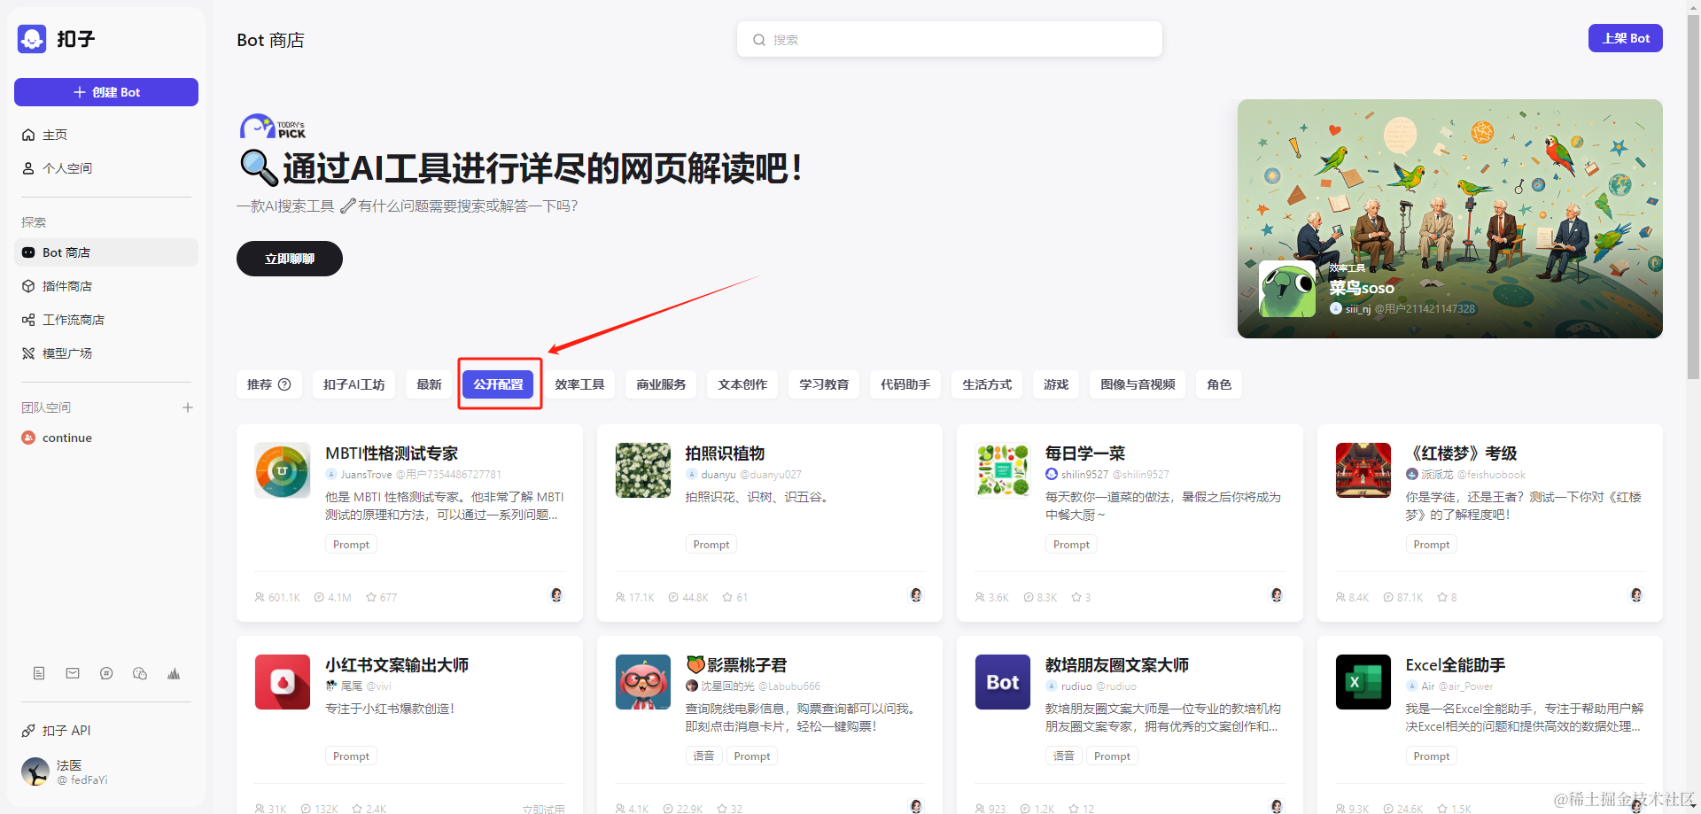Open 插件商店 in the sidebar
Screen dimensions: 1701x814
pos(106,286)
